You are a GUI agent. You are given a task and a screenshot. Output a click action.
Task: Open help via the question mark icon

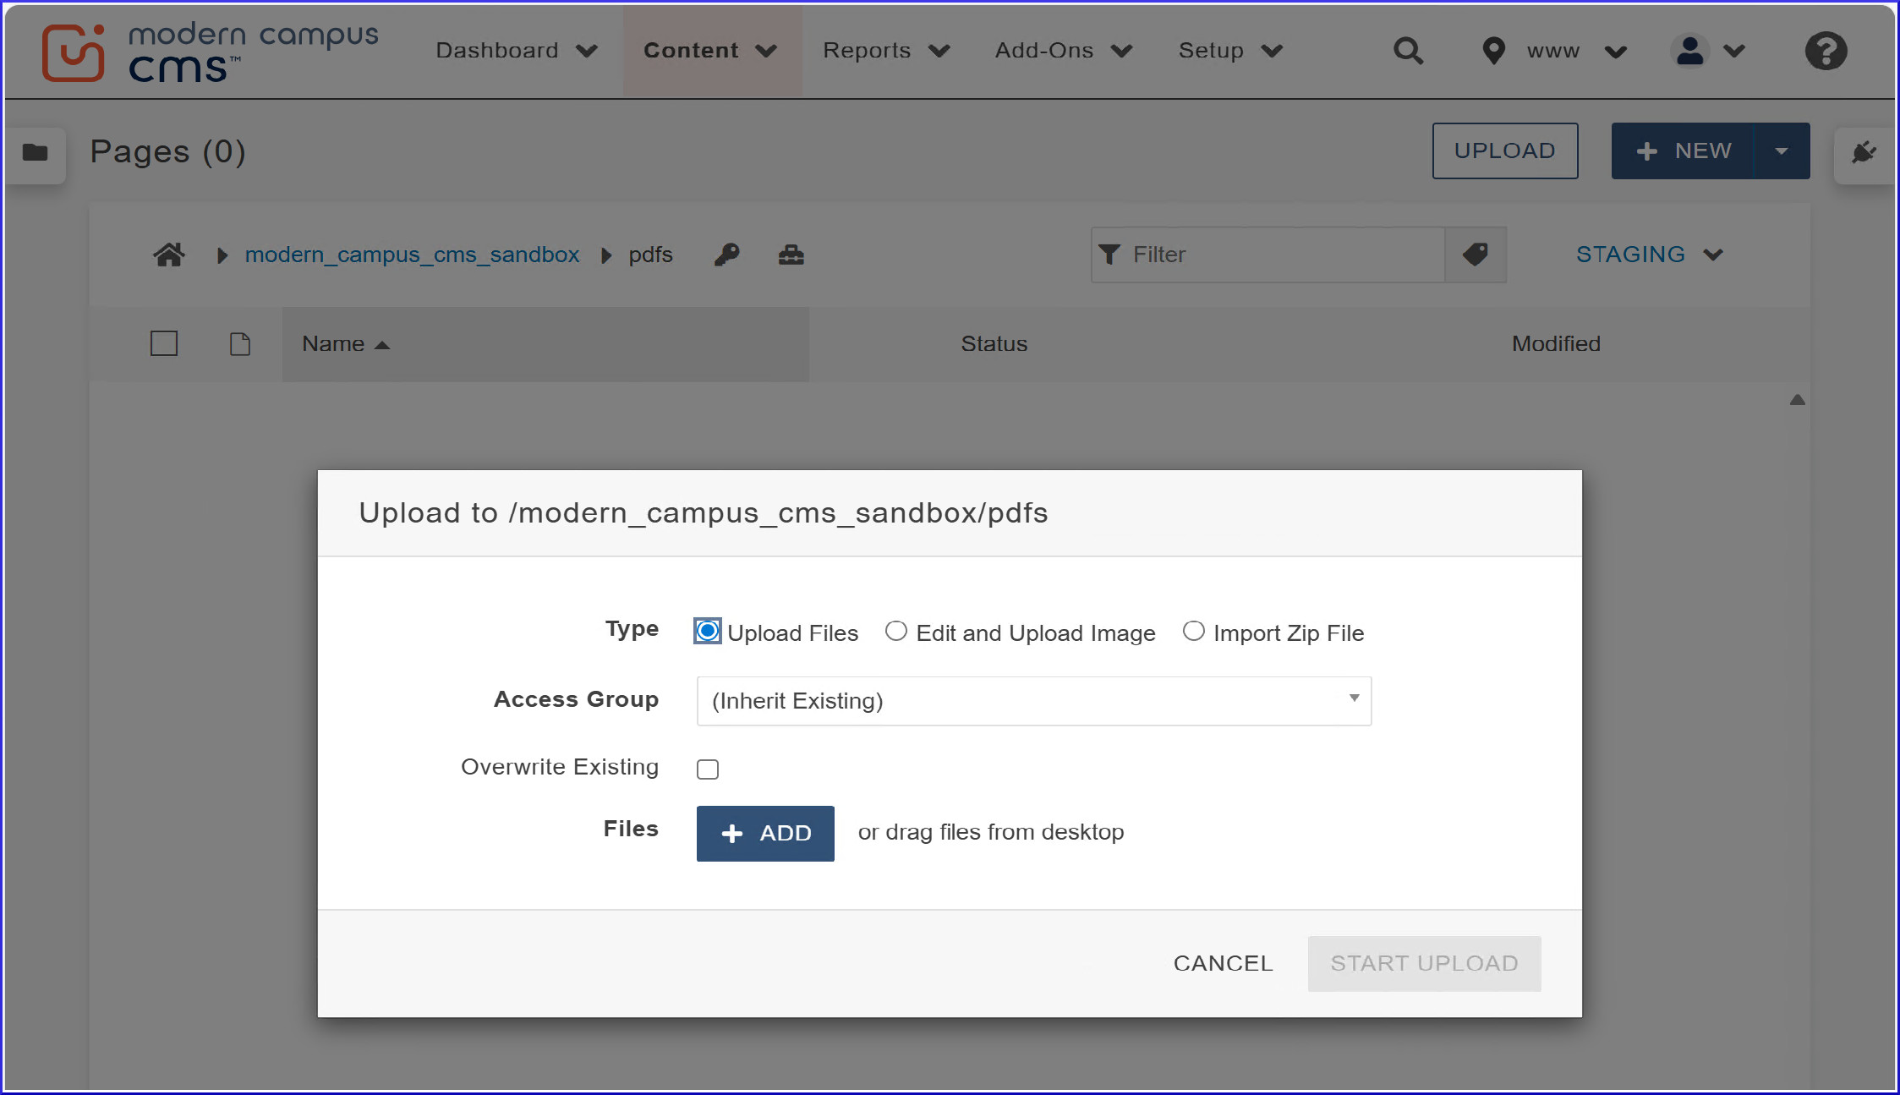(x=1826, y=51)
